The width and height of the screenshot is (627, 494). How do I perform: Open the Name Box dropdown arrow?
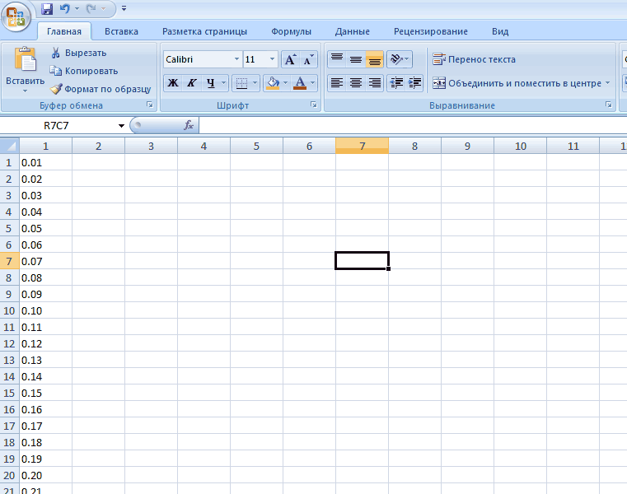(x=121, y=126)
